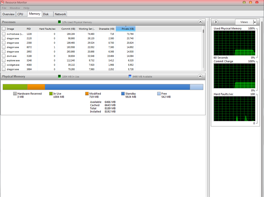Click the light blue Free segment of memory bar
Image resolution: width=264 pixels, height=197 pixels.
tap(196, 87)
